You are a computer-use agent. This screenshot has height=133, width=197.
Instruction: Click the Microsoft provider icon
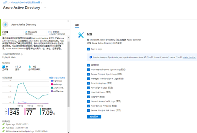click(x=26, y=32)
